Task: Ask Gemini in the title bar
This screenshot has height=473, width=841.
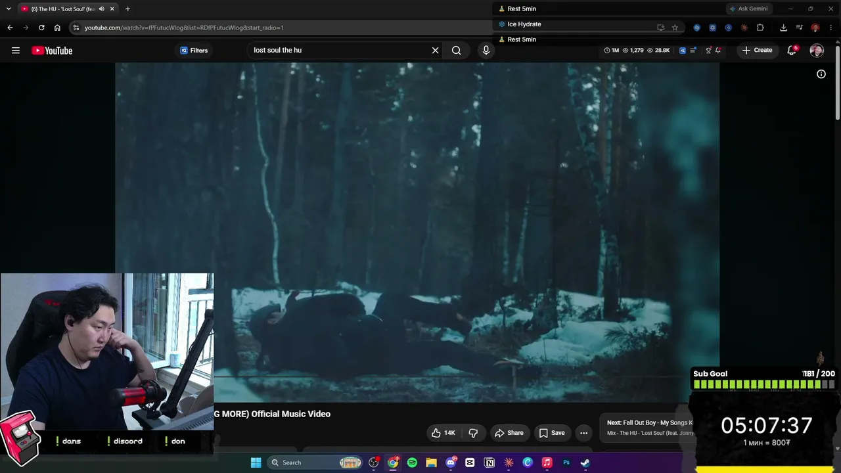Action: click(x=748, y=9)
